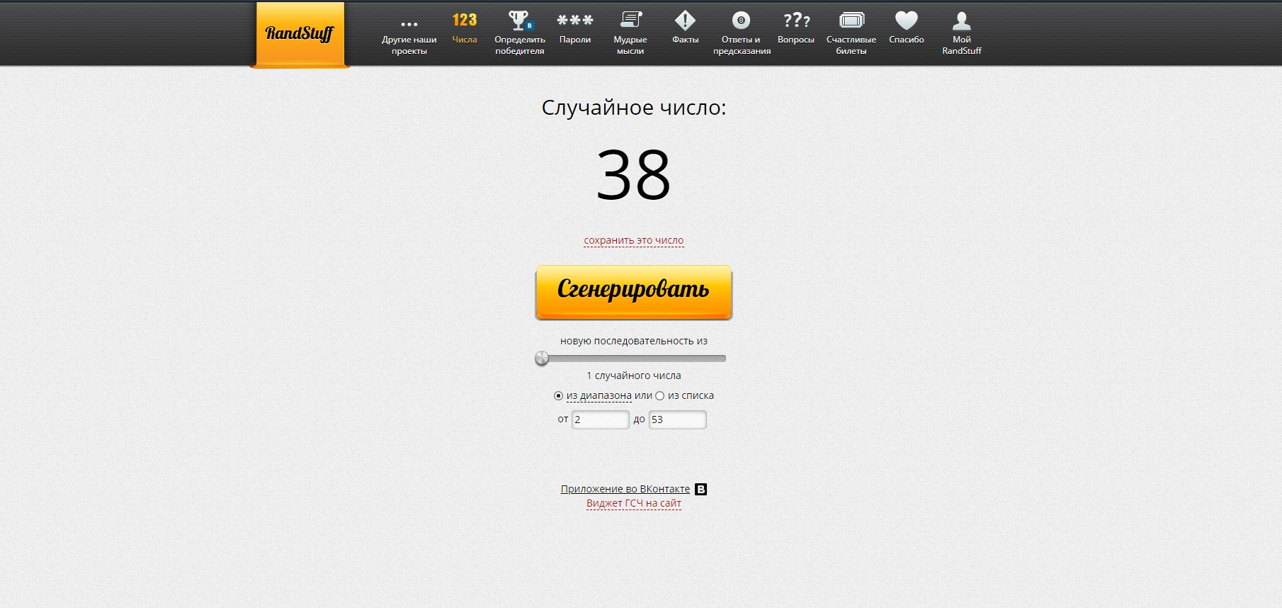The width and height of the screenshot is (1282, 608).
Task: Open 'Мой RandStuff' menu label
Action: click(x=962, y=45)
